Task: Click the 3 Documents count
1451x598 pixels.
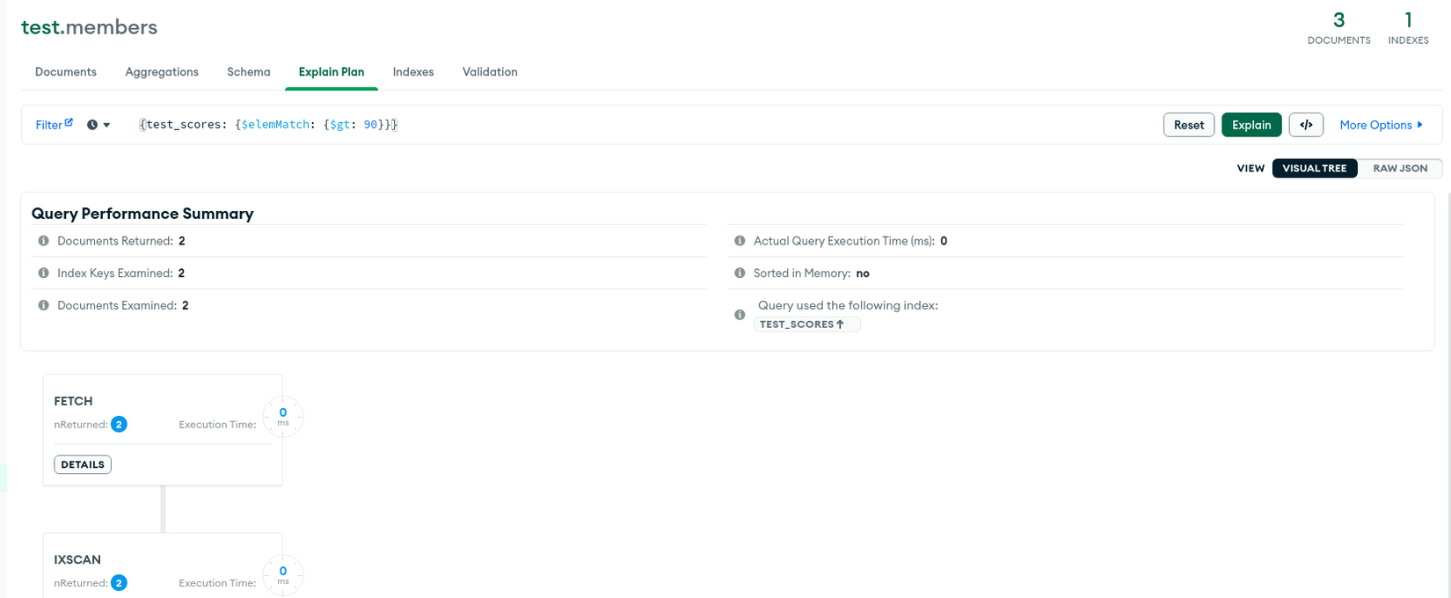Action: (1338, 27)
